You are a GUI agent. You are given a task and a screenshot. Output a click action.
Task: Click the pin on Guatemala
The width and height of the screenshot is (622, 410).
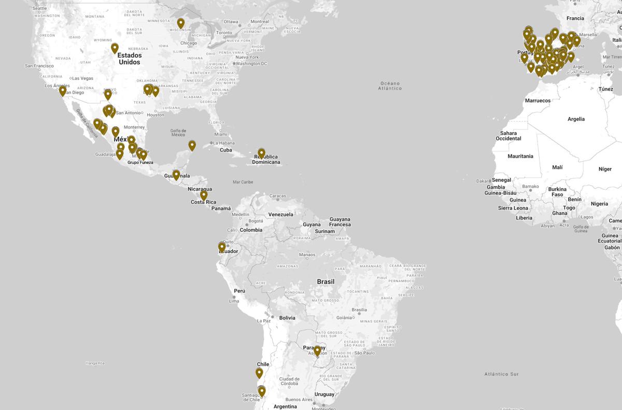(176, 175)
